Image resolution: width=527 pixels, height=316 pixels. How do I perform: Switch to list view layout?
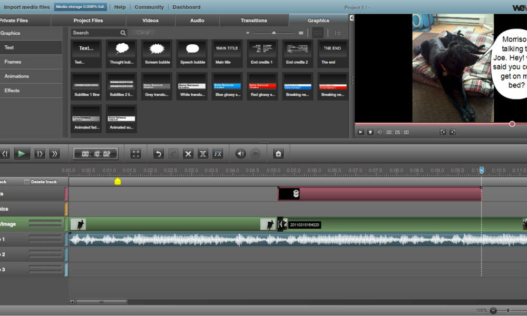(x=337, y=33)
